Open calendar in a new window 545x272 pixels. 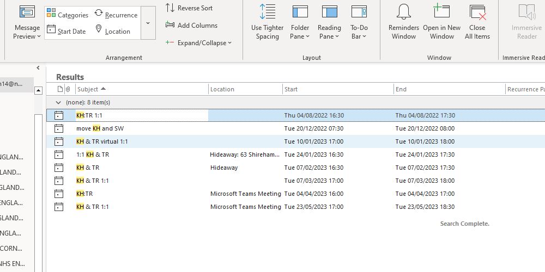click(x=441, y=13)
